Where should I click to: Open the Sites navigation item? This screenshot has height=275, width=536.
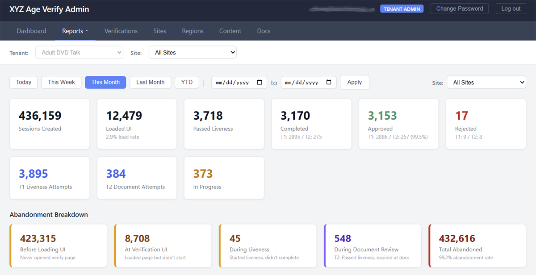click(159, 31)
